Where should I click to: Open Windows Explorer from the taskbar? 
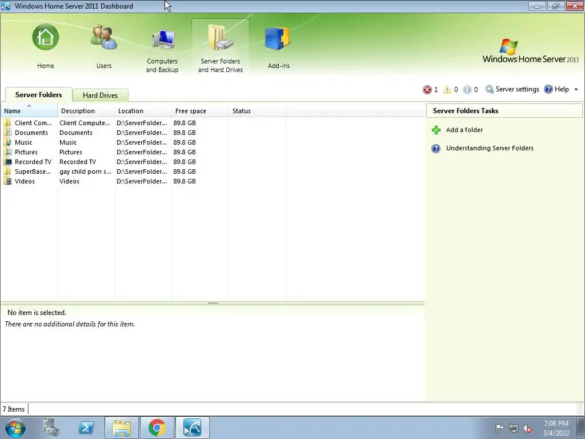click(122, 428)
